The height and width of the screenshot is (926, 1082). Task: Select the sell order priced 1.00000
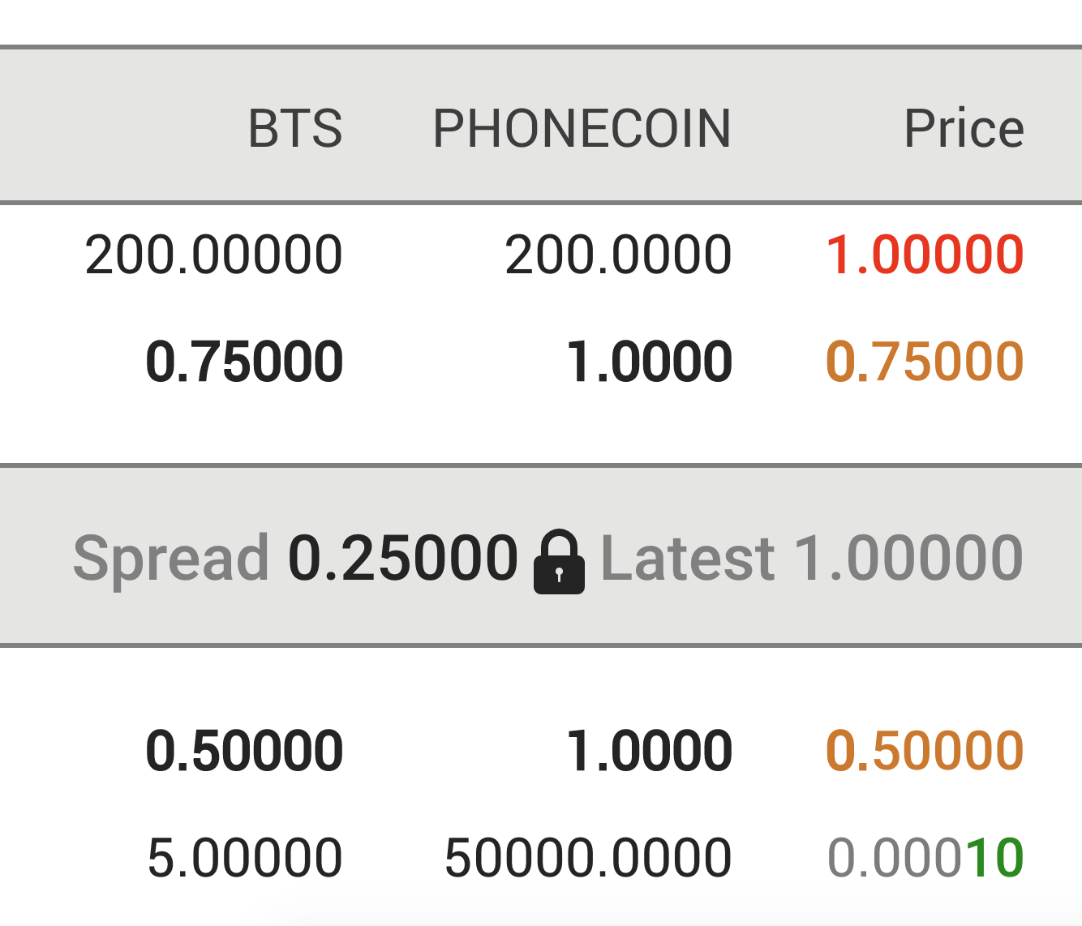pos(924,255)
